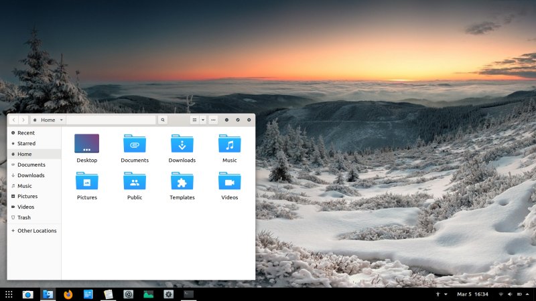The image size is (536, 301).
Task: Open the Public folder
Action: coord(135,181)
